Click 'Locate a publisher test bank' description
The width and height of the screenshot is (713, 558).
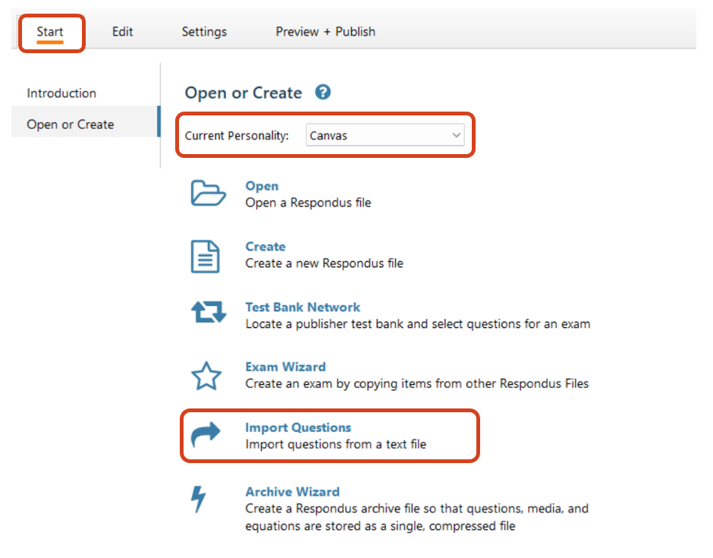(x=418, y=323)
